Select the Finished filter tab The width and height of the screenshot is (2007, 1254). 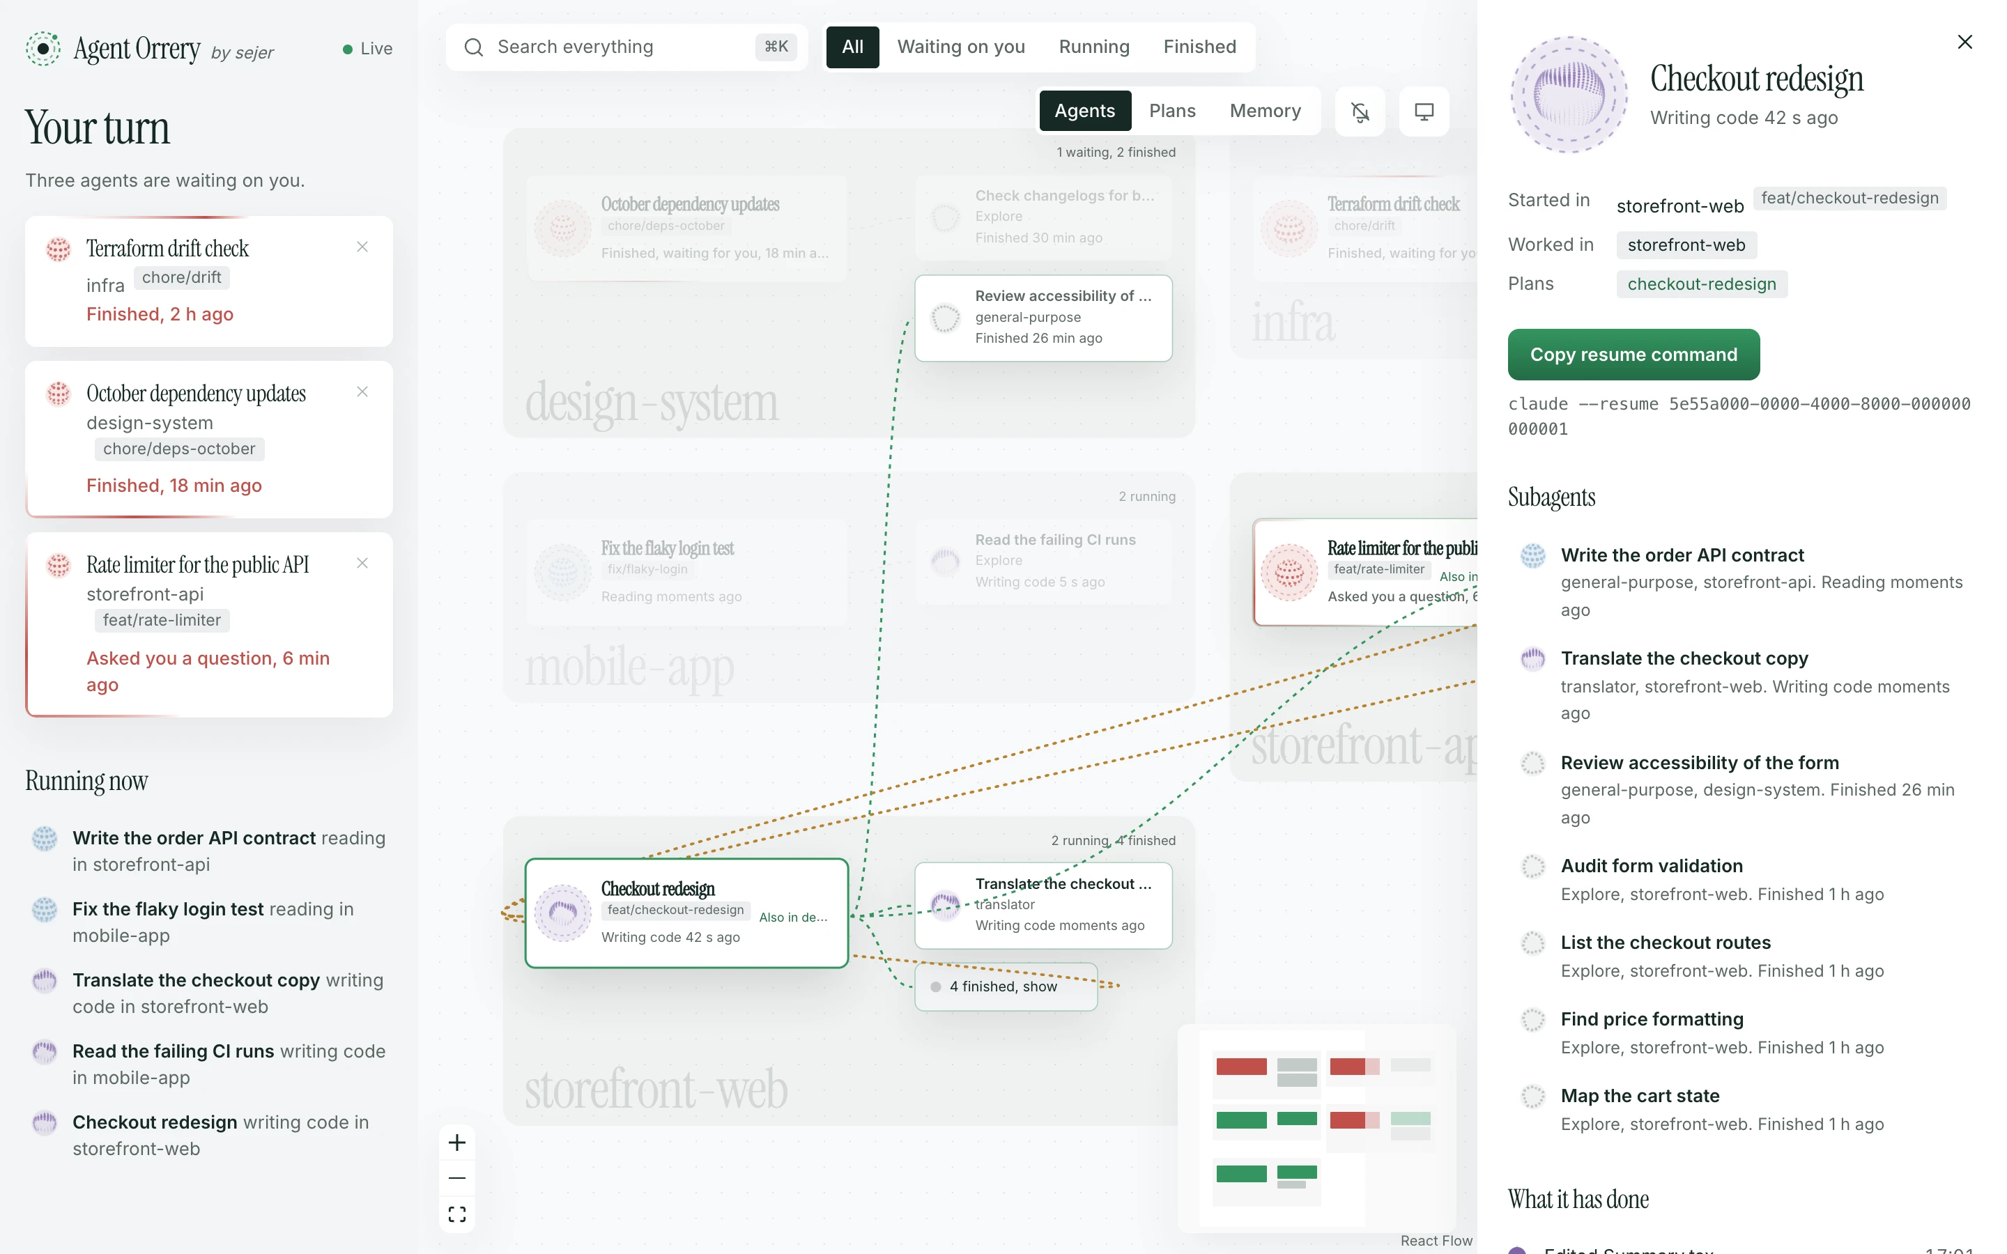(x=1199, y=47)
